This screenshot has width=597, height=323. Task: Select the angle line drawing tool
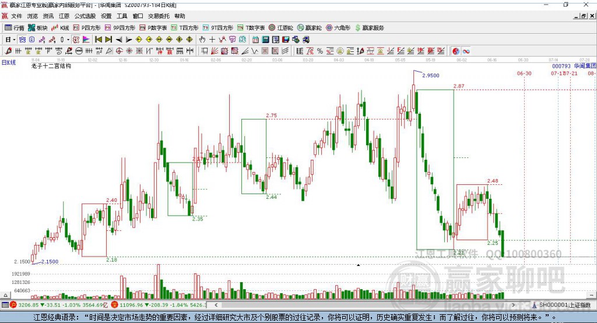(246, 51)
